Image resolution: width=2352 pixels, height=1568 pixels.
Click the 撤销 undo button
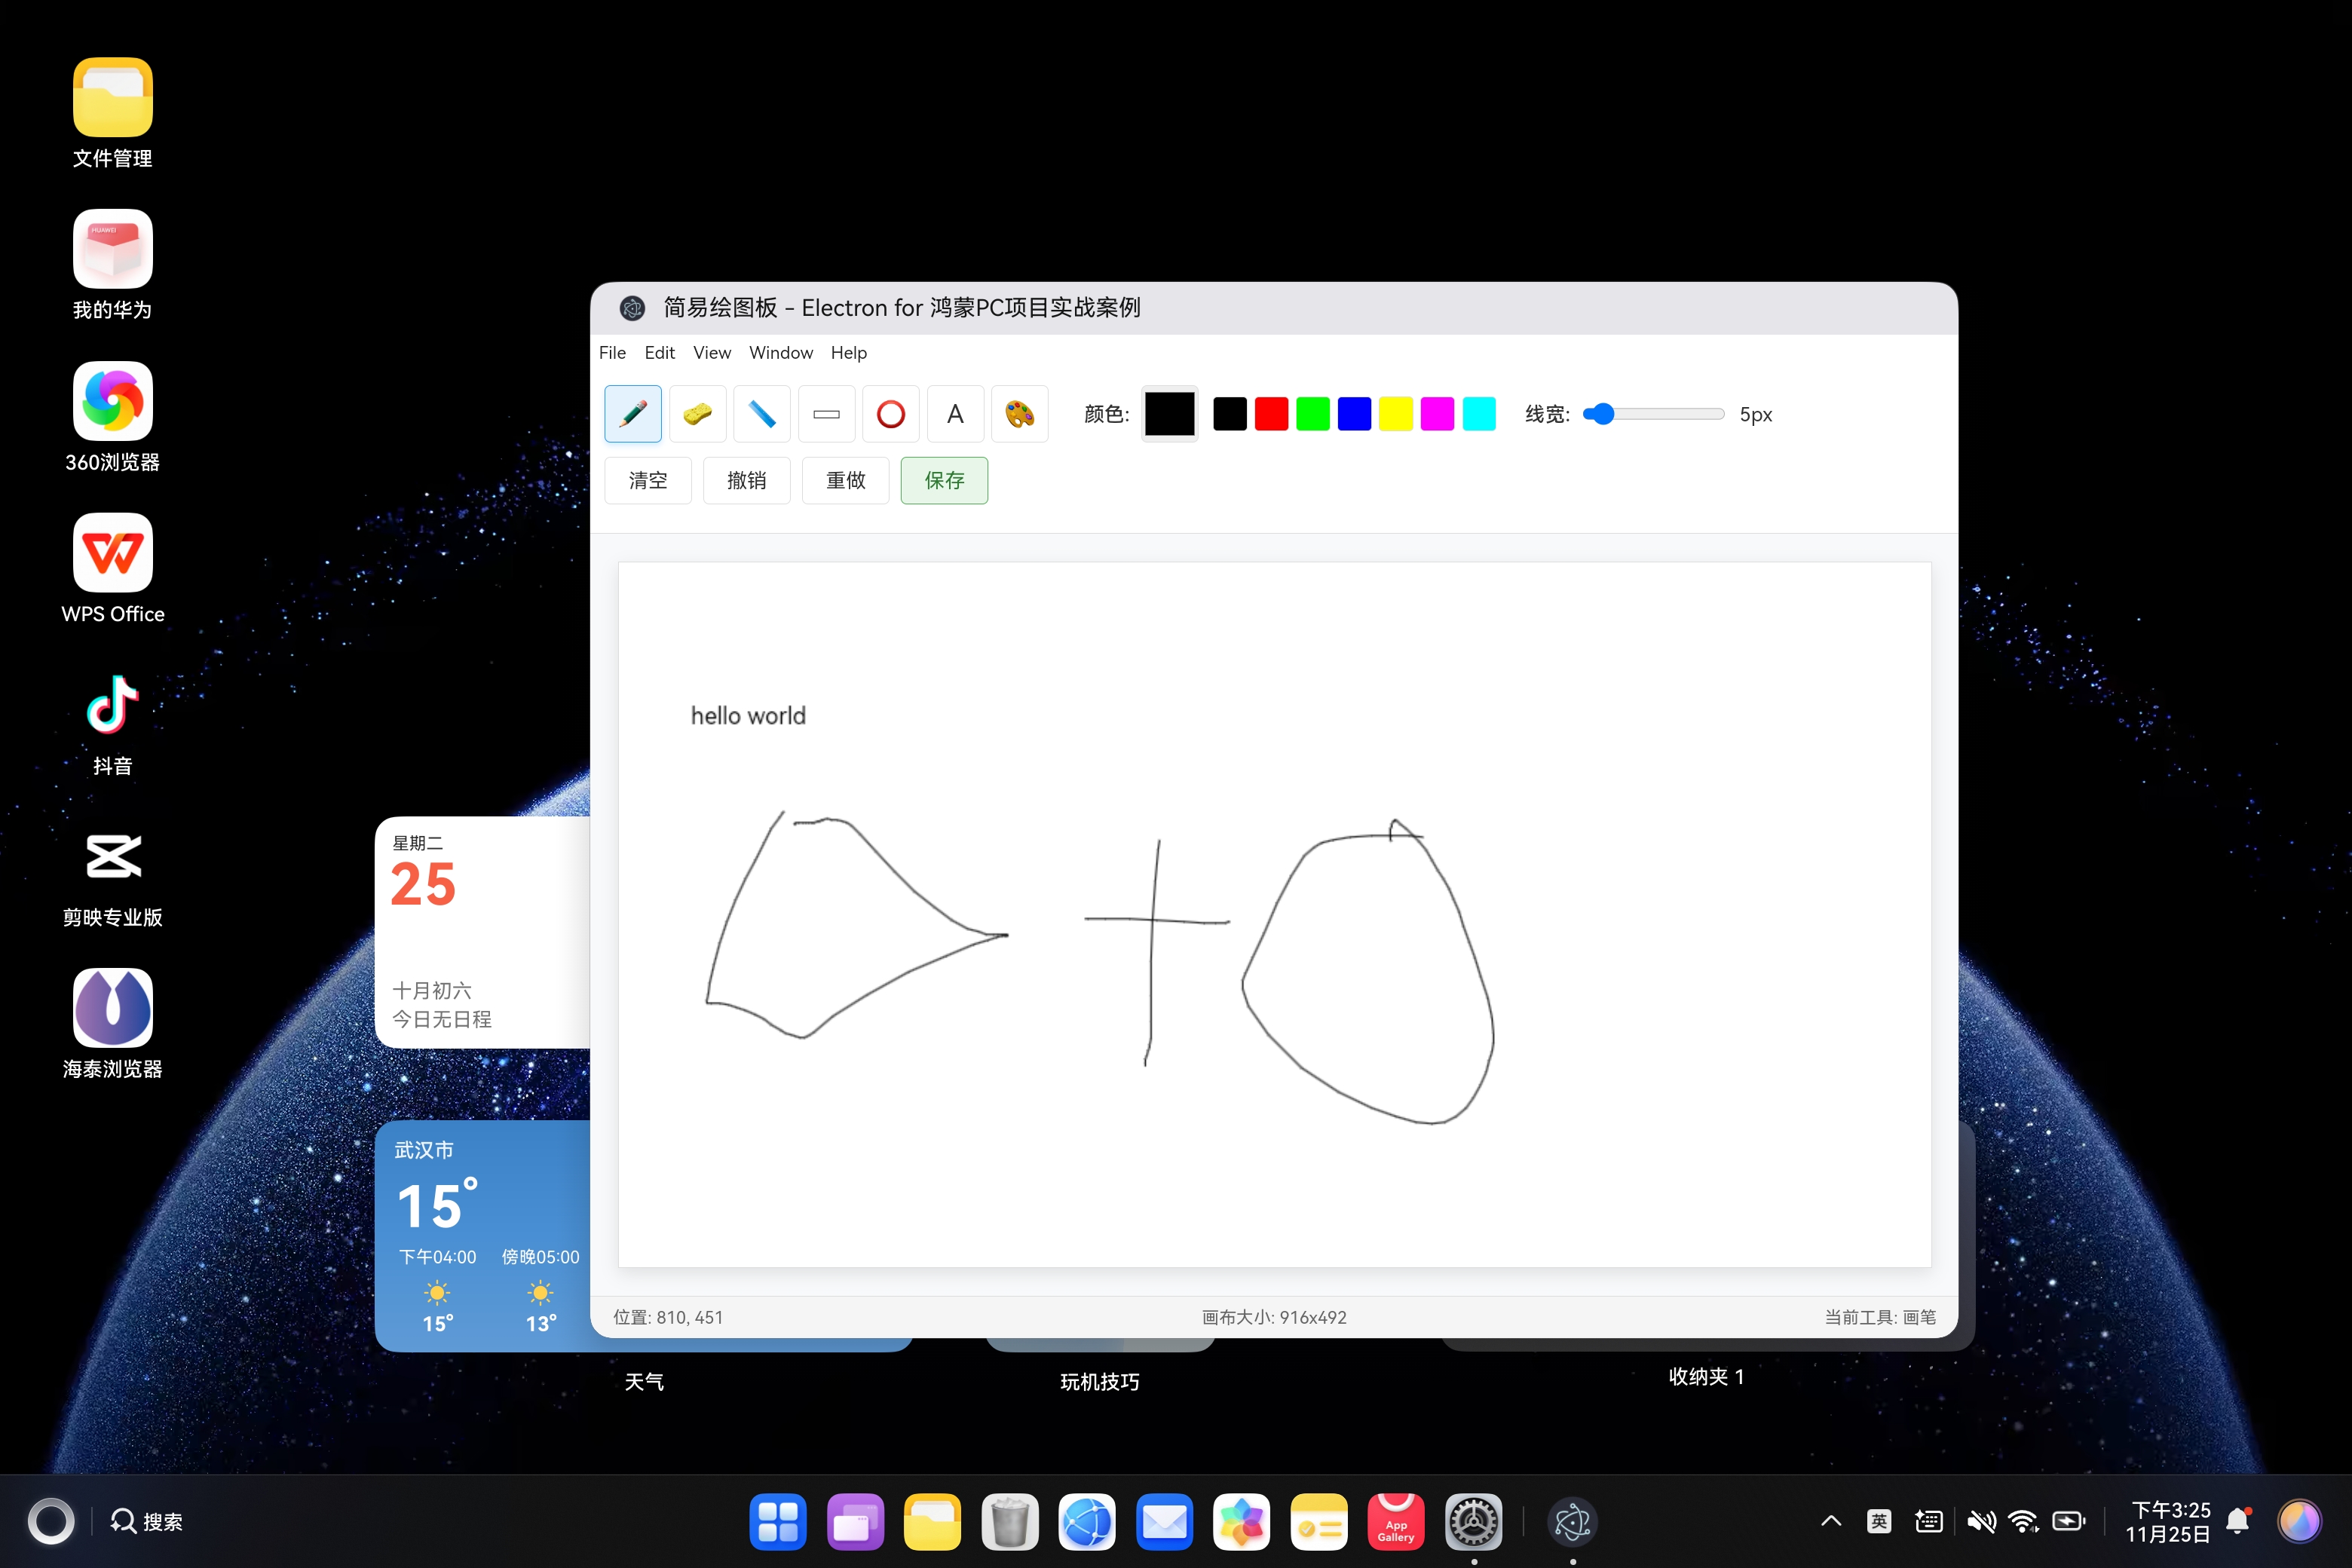point(746,481)
